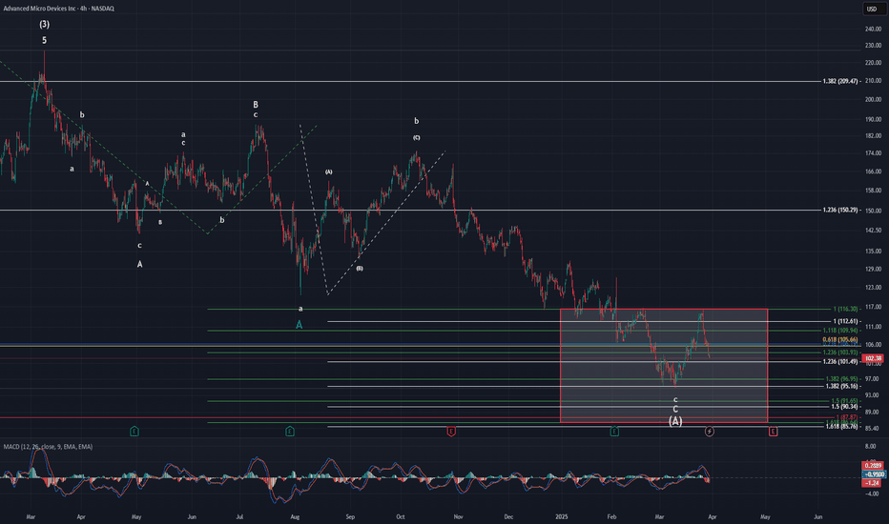Click the May 2024 green earnings icon
Image resolution: width=889 pixels, height=524 pixels.
134,432
